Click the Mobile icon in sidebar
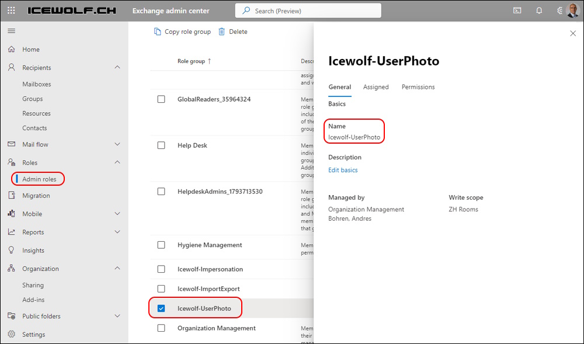Viewport: 584px width, 344px height. (x=12, y=213)
